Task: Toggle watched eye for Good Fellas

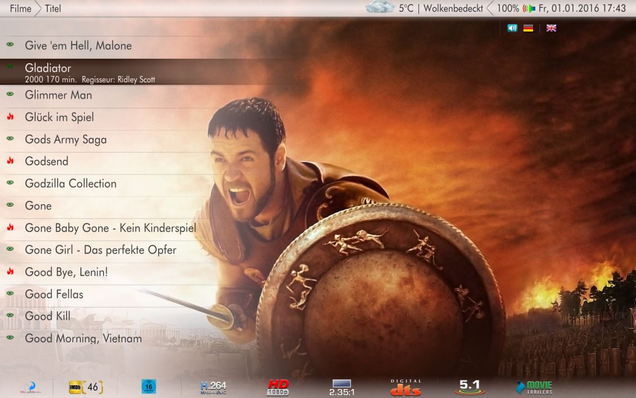Action: coord(10,293)
